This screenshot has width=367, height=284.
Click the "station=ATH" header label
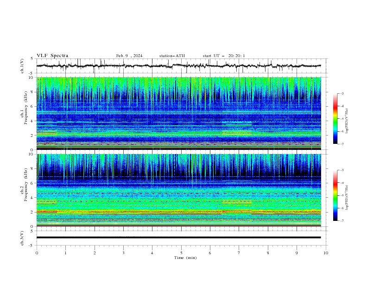click(x=172, y=56)
